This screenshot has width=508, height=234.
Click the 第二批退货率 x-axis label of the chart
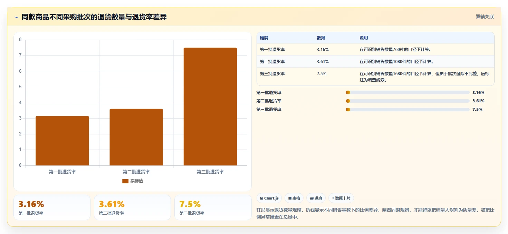point(136,172)
